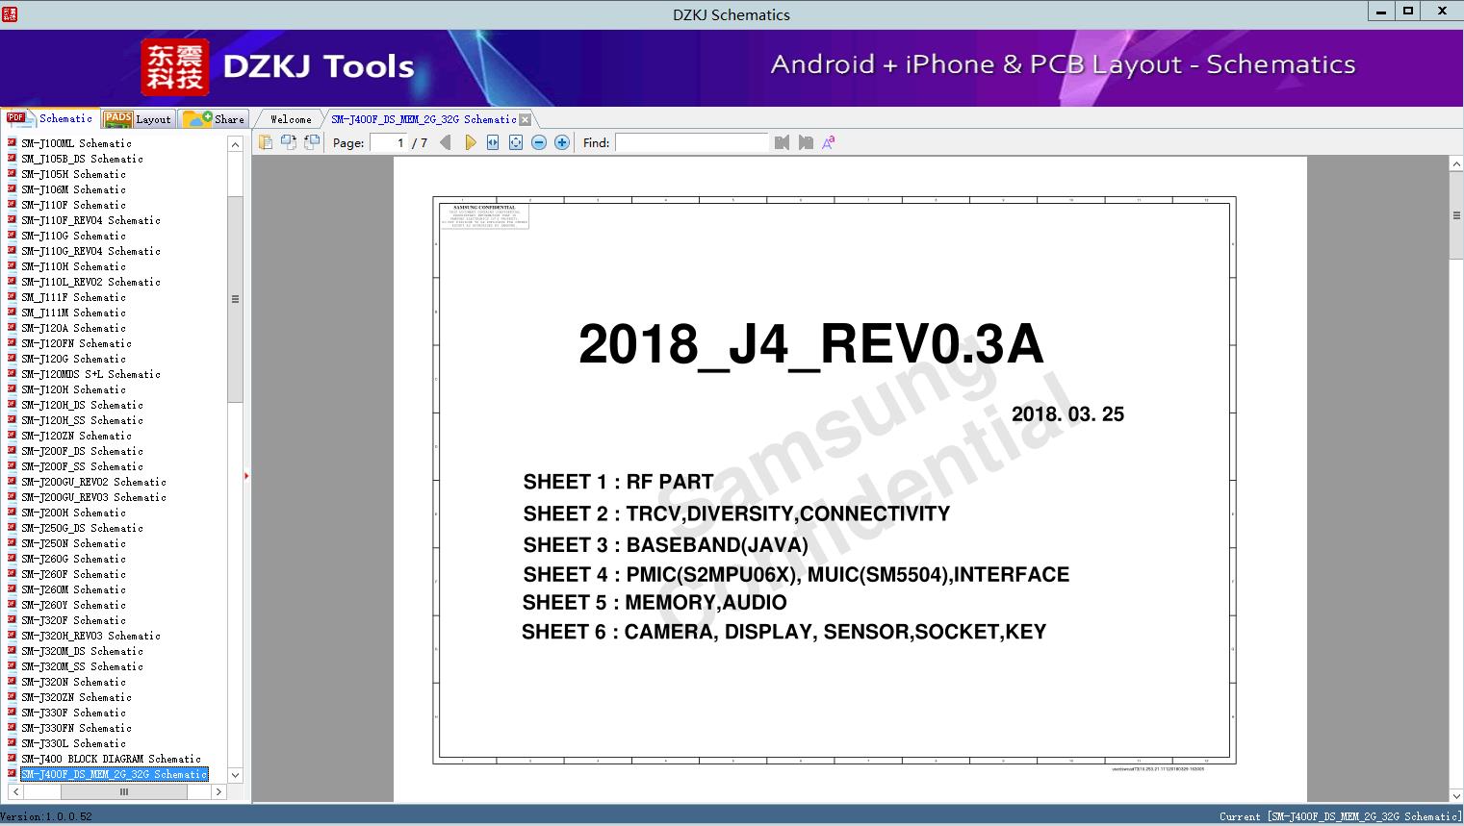Viewport: 1464px width, 826px height.
Task: Open SM-J105B_DS Schematic in the list
Action: 82,159
